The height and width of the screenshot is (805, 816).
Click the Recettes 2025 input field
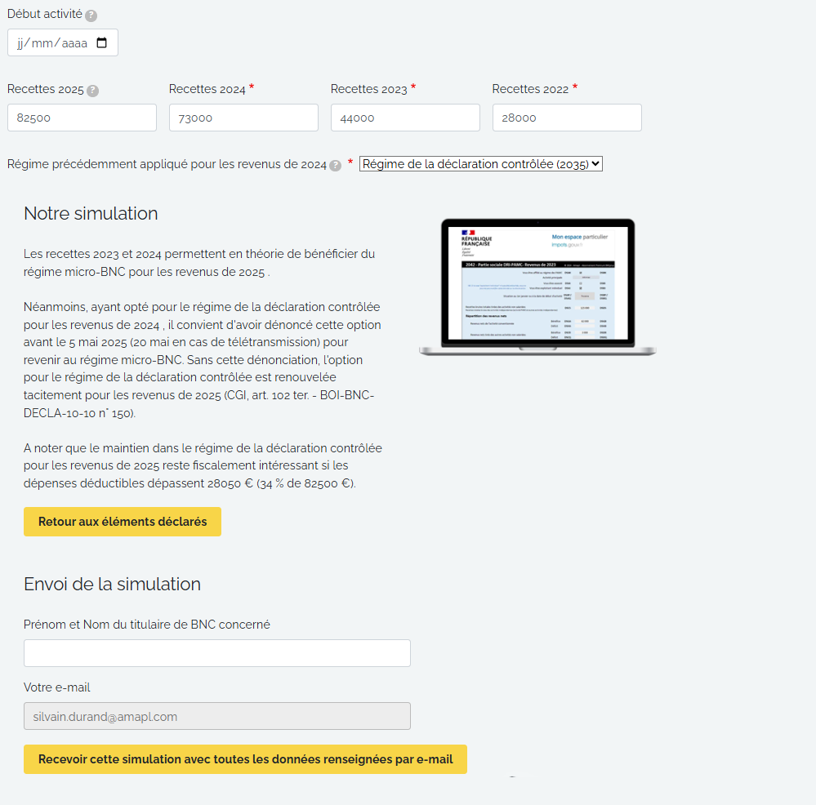[x=82, y=118]
